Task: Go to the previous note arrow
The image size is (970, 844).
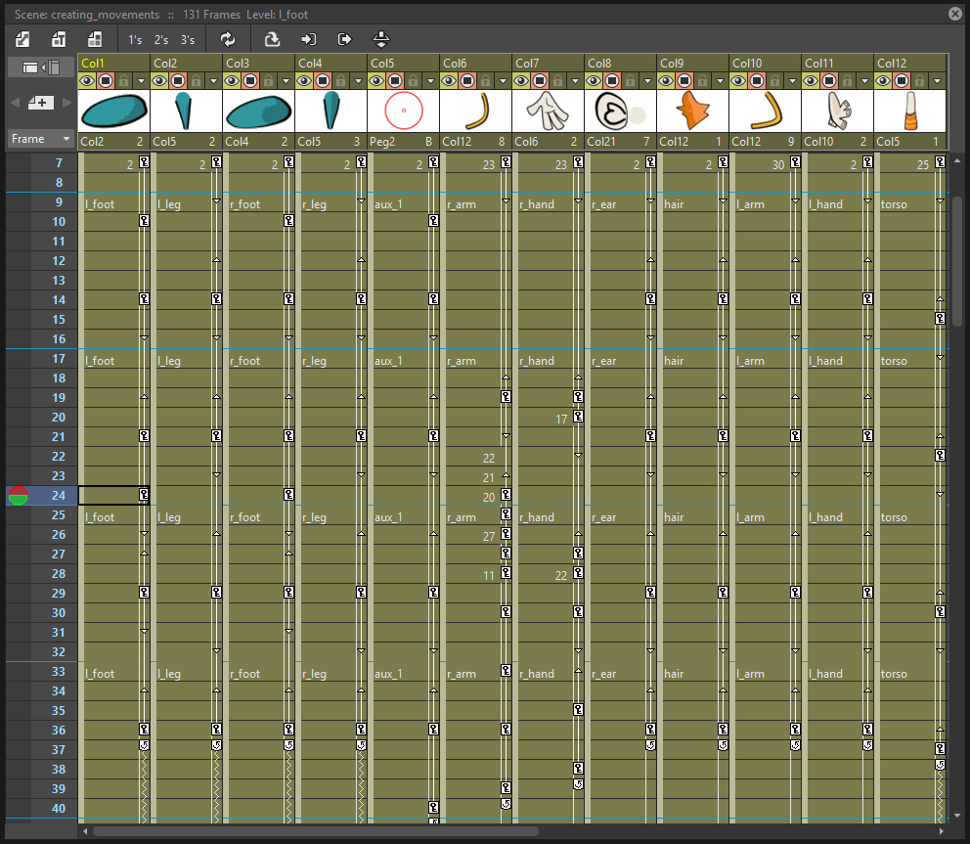Action: click(x=16, y=103)
